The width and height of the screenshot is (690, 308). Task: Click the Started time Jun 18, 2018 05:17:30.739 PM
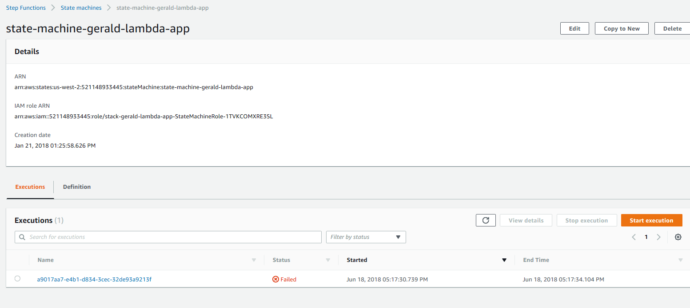tap(387, 279)
